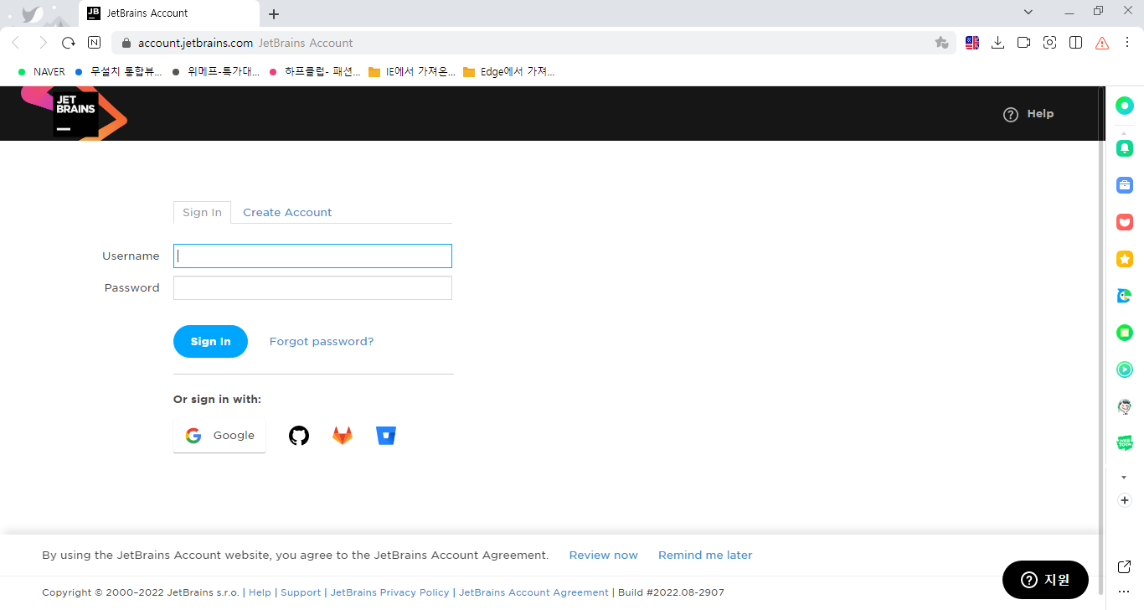Bookmark this page with the star icon
This screenshot has width=1144, height=610.
point(941,43)
